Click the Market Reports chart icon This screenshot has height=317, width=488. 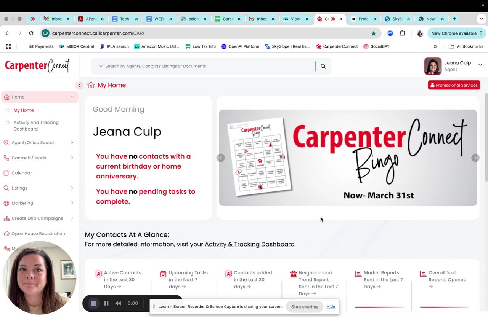tap(358, 274)
